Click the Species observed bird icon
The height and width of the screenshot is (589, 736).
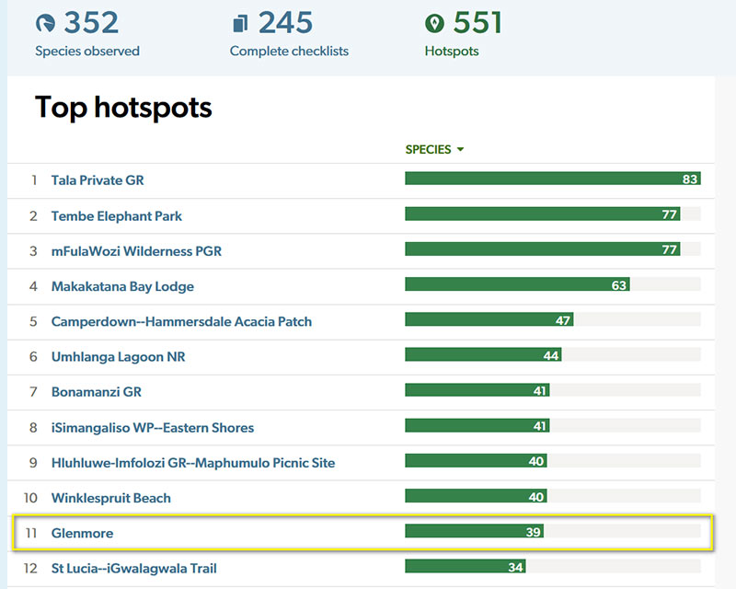pyautogui.click(x=45, y=23)
